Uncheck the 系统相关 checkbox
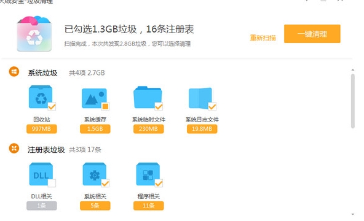Screen dimensions: 364x221 [105, 183]
